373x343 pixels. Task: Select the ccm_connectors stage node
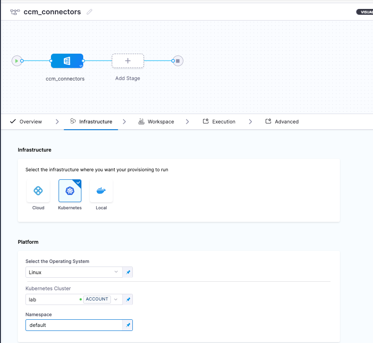pos(67,61)
